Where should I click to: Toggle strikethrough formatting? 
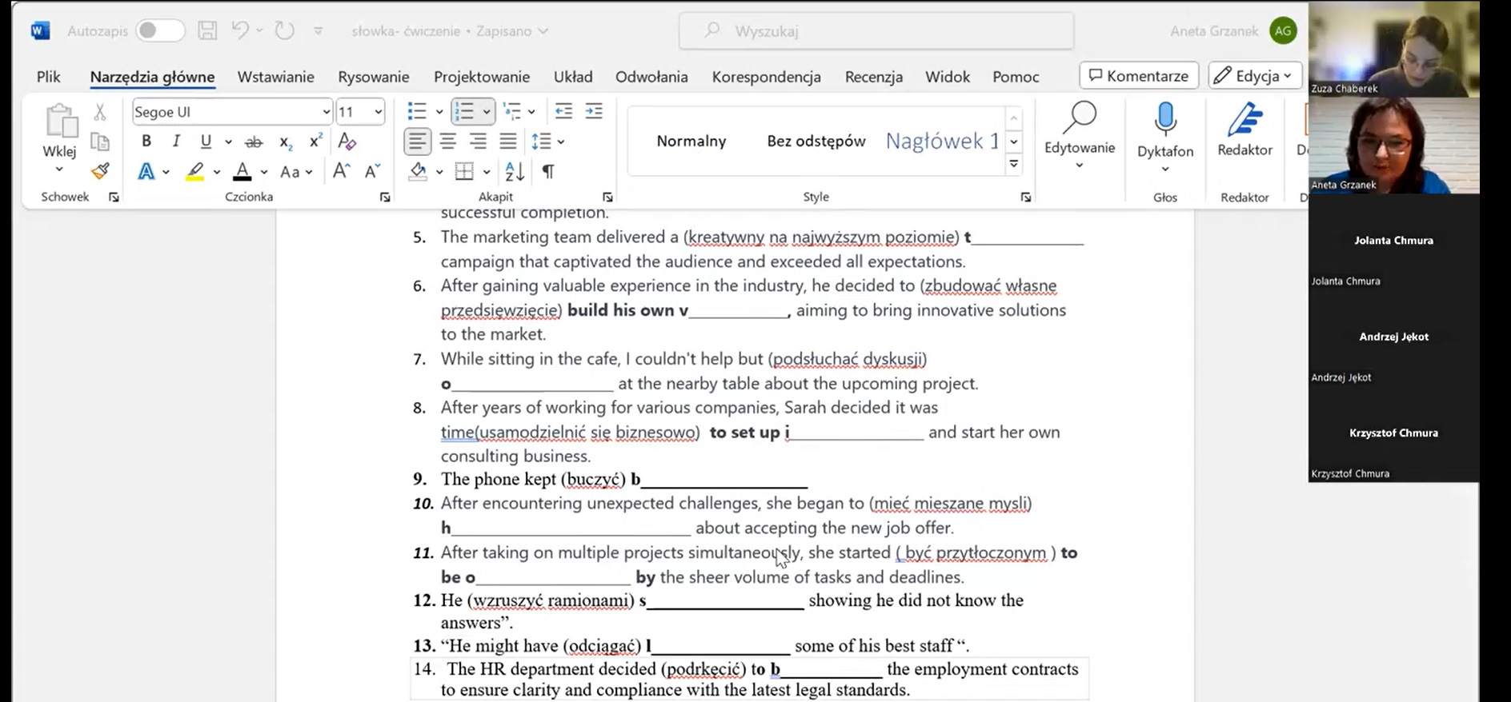click(x=254, y=142)
